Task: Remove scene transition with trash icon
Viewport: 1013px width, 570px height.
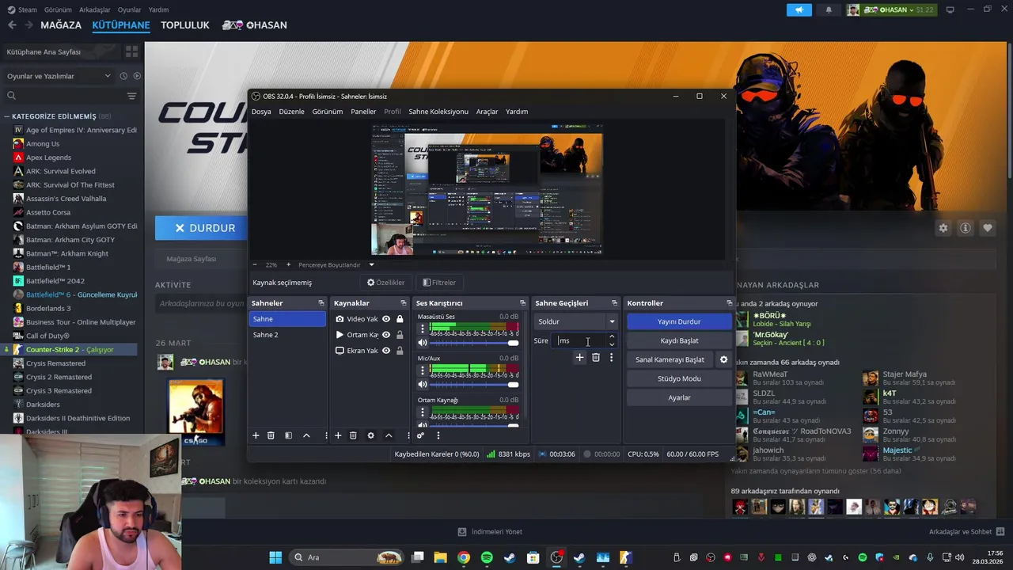Action: click(x=596, y=358)
